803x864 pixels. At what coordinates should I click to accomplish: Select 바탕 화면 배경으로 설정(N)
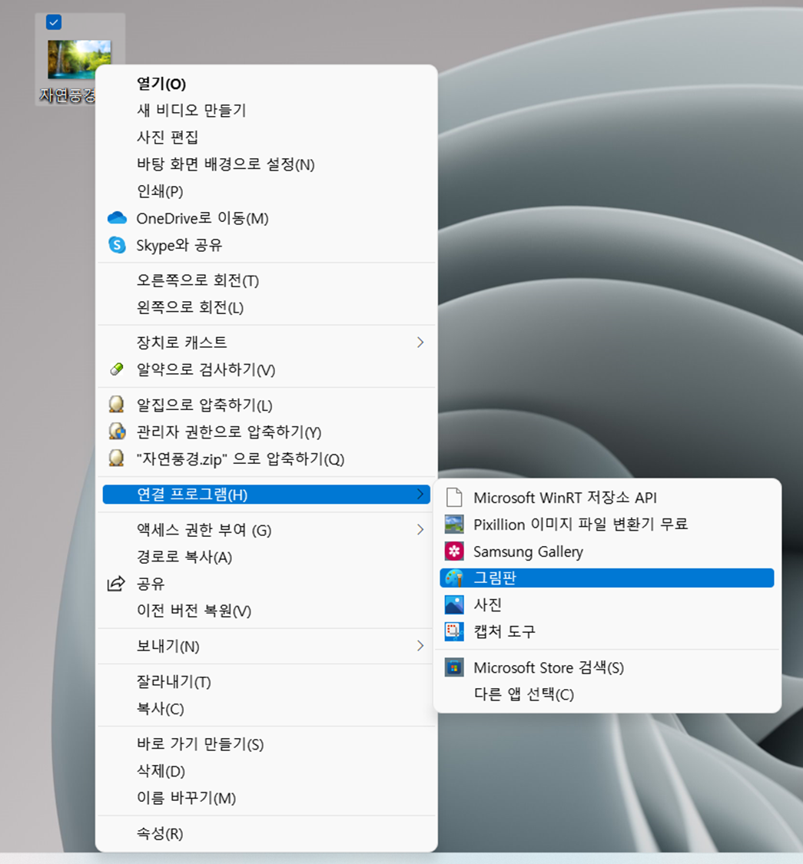(x=267, y=164)
